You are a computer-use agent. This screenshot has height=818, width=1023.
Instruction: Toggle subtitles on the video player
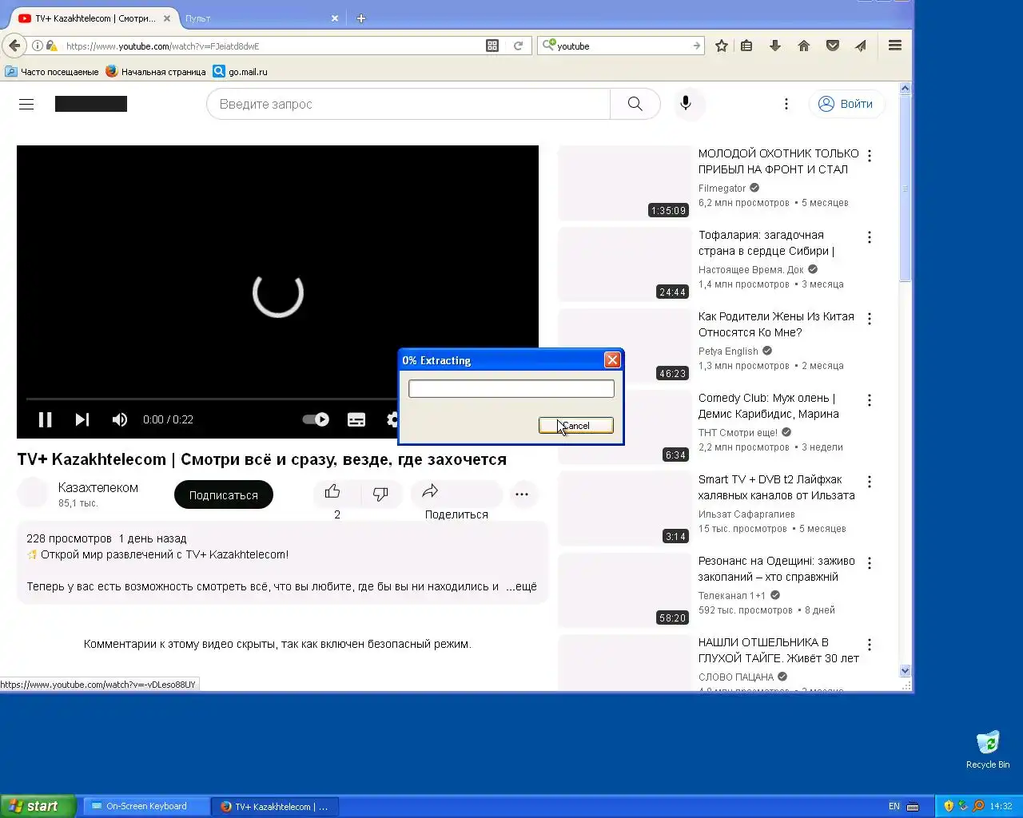point(356,419)
